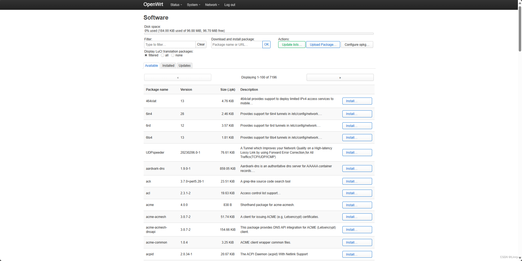Install the UDPspeeder package
The image size is (522, 261).
[x=357, y=153]
